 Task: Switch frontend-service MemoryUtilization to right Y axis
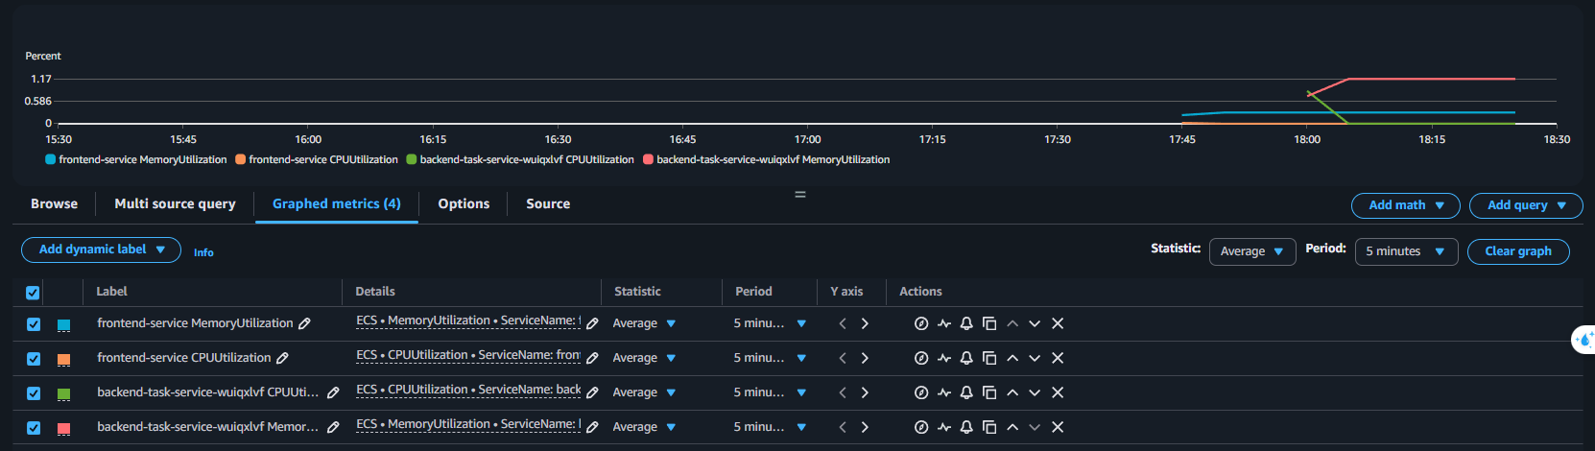pyautogui.click(x=865, y=323)
